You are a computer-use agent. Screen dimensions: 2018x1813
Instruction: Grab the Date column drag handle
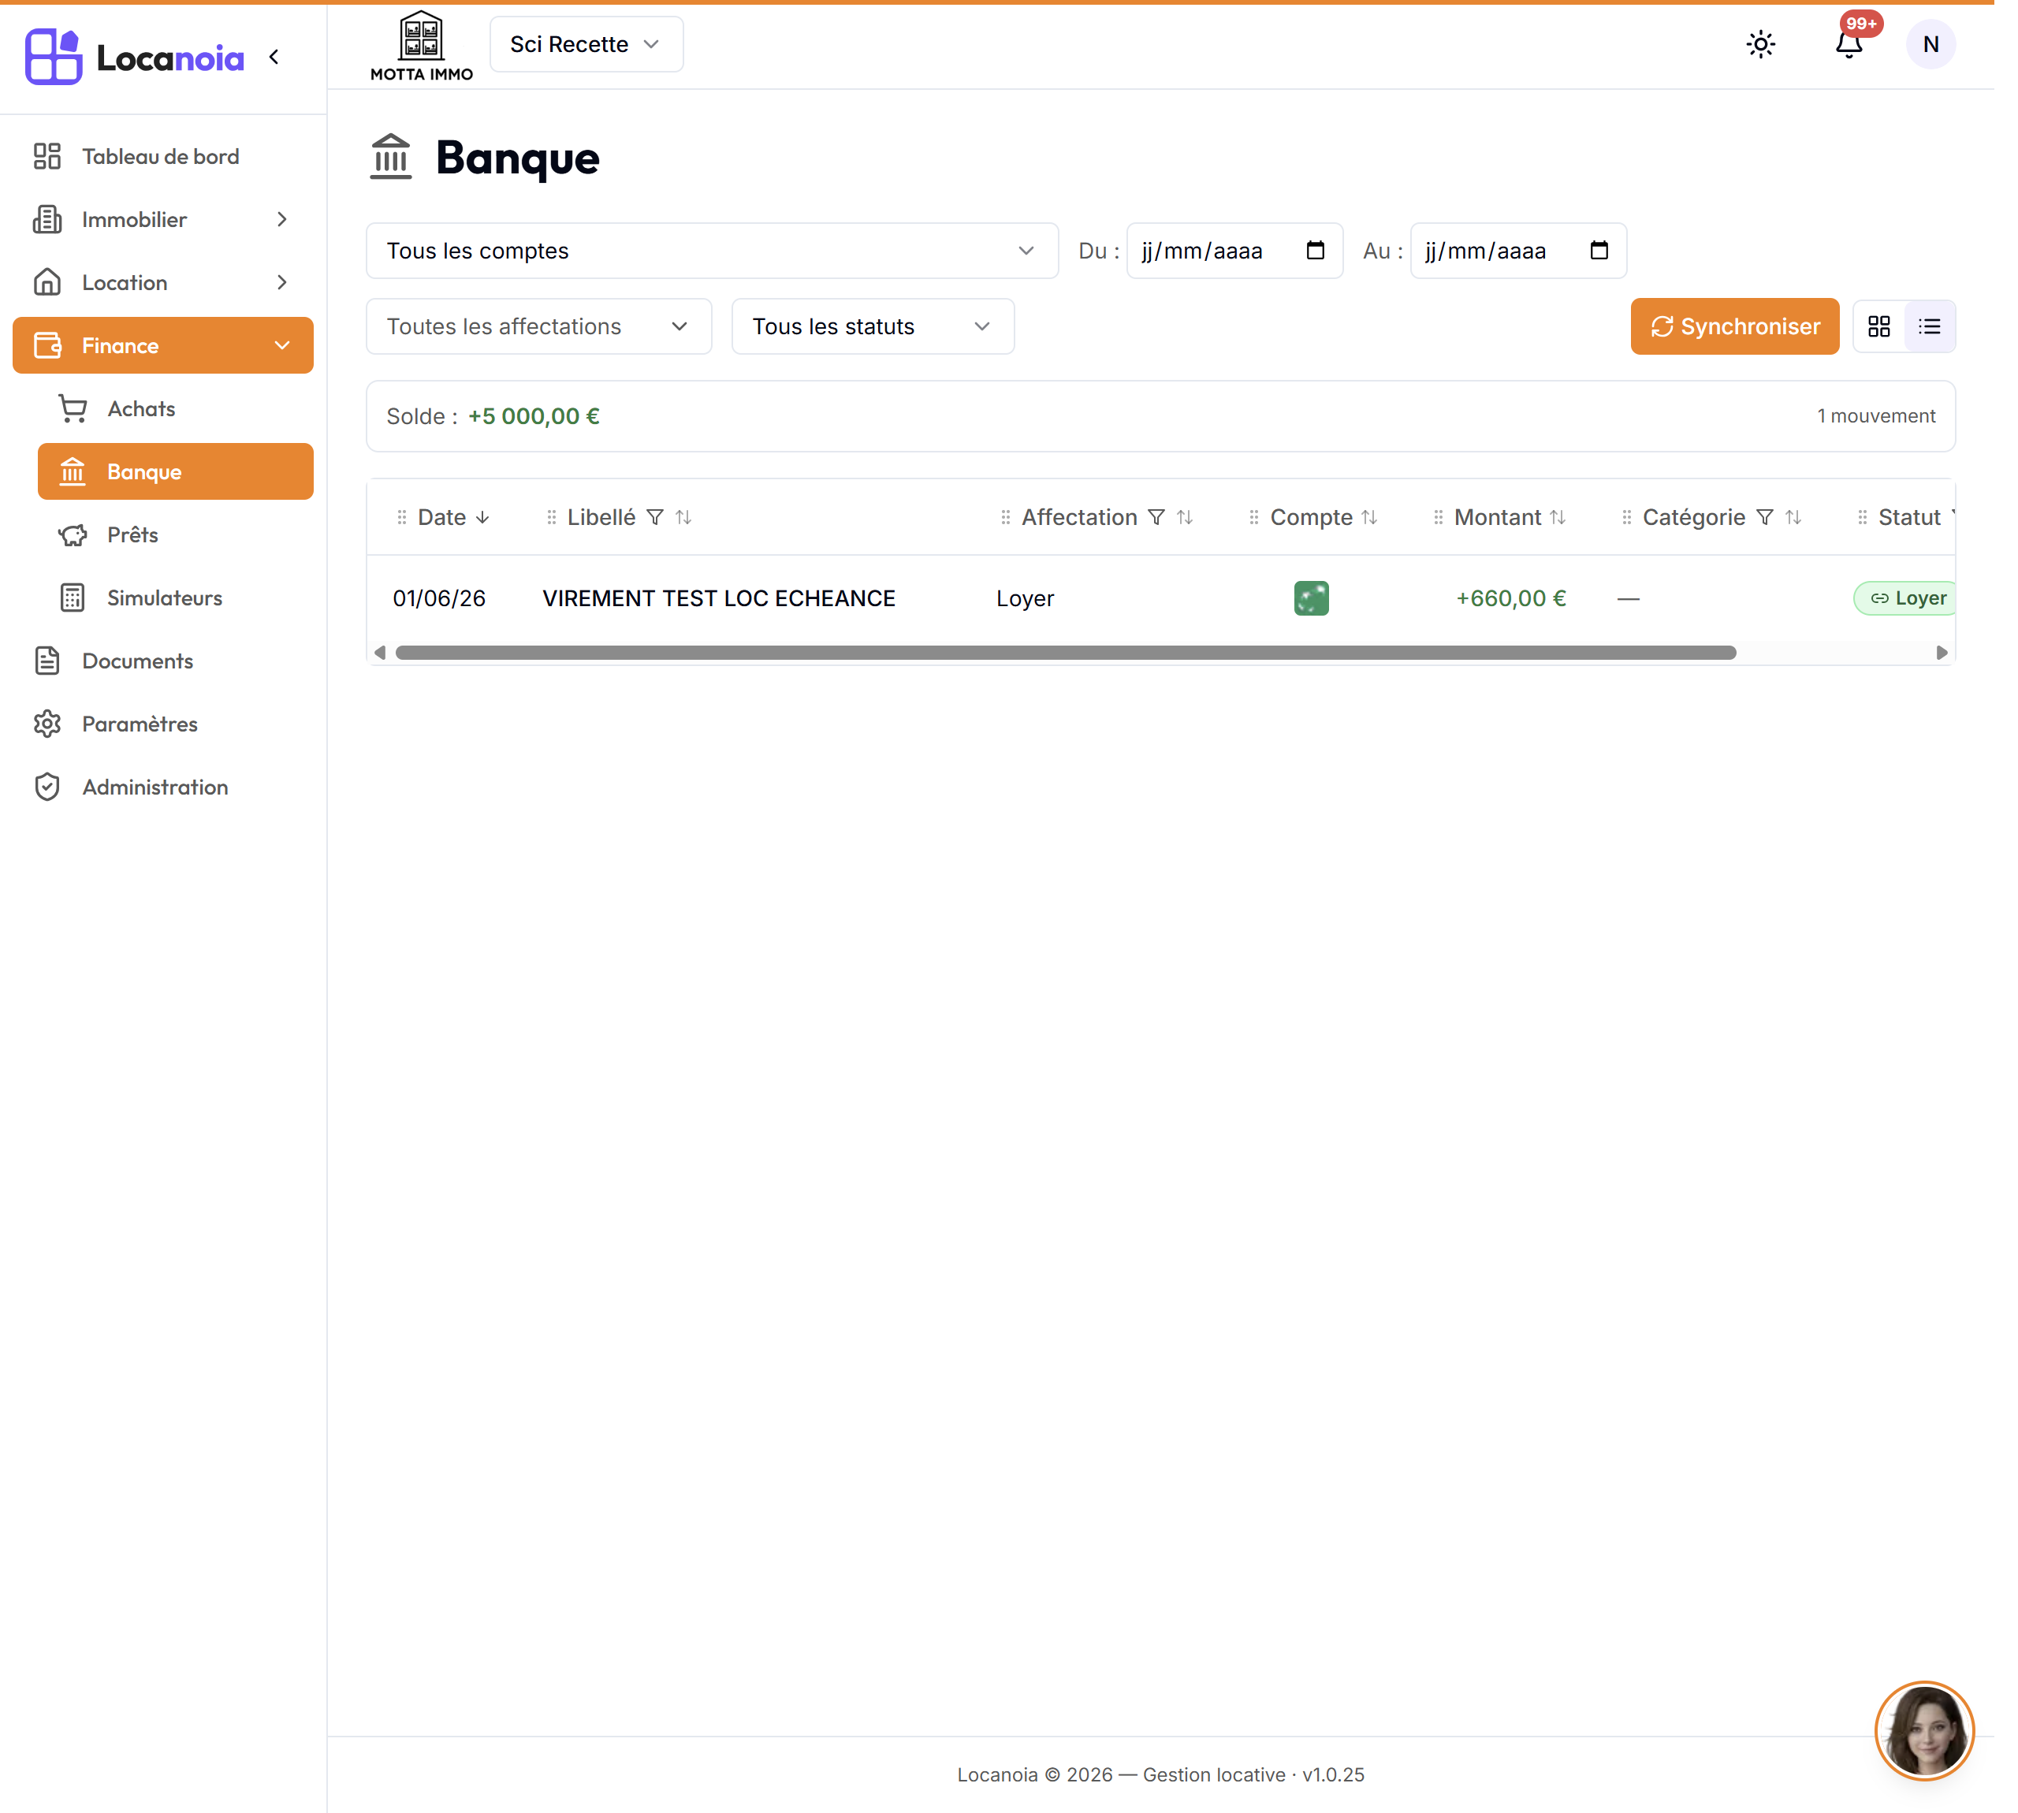[401, 518]
